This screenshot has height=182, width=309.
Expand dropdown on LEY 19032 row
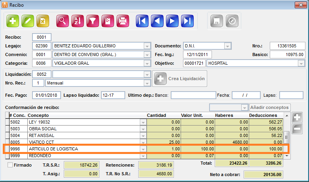pos(143,122)
